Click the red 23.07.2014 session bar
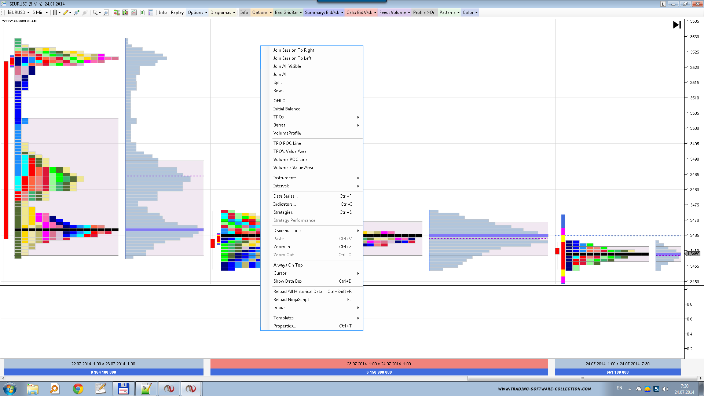 (x=379, y=364)
